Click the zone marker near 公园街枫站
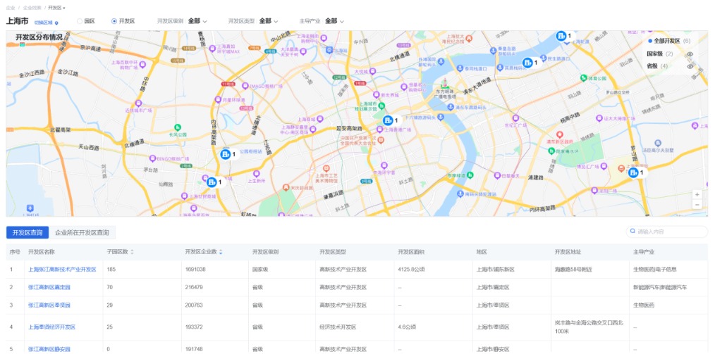Image resolution: width=715 pixels, height=354 pixels. click(x=225, y=154)
